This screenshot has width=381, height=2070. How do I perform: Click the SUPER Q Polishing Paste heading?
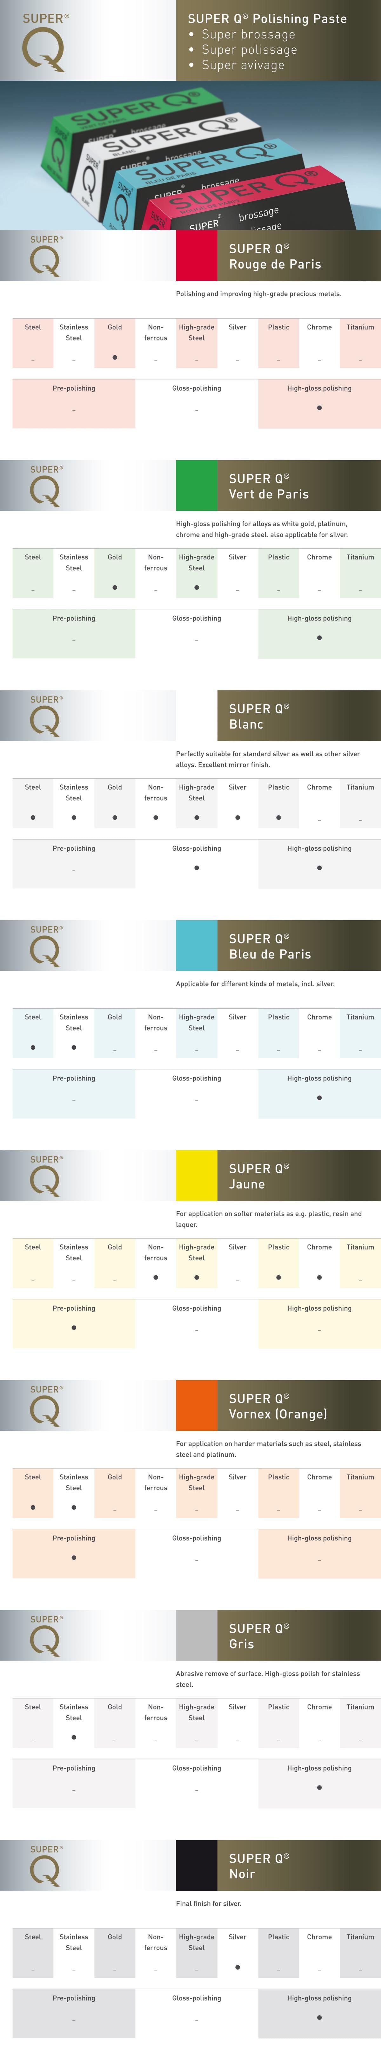click(267, 18)
